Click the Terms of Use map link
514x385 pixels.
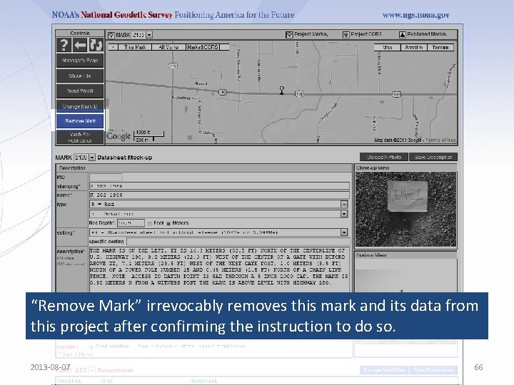tap(440, 140)
